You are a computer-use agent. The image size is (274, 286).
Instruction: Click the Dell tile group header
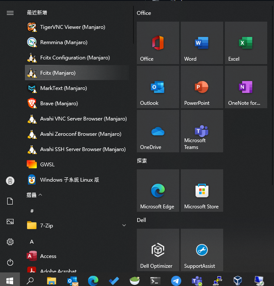point(141,220)
